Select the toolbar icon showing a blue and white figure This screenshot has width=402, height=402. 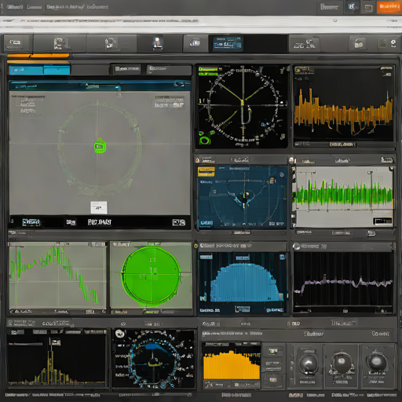pyautogui.click(x=158, y=43)
